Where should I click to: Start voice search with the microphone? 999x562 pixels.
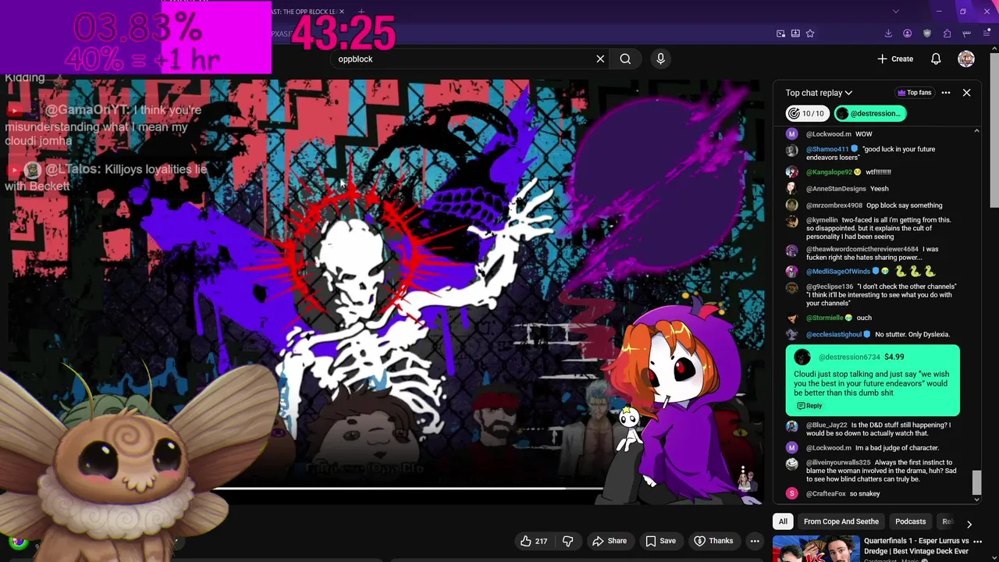coord(660,59)
